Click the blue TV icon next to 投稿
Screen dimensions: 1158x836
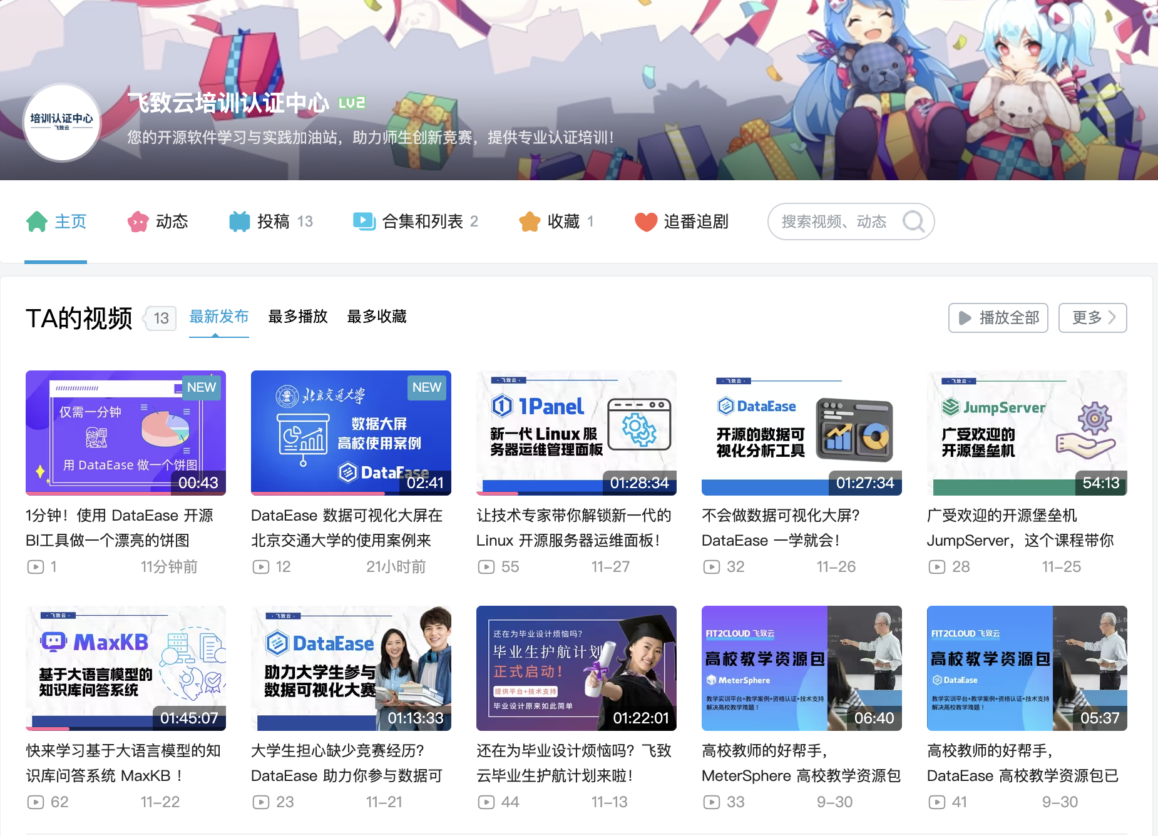point(239,222)
